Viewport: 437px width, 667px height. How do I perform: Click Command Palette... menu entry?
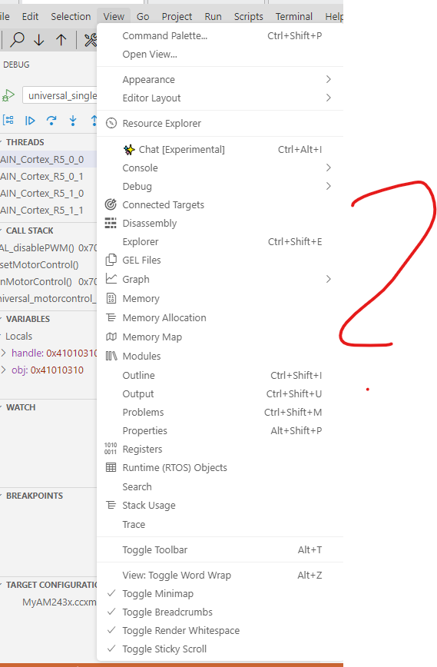[x=220, y=35]
